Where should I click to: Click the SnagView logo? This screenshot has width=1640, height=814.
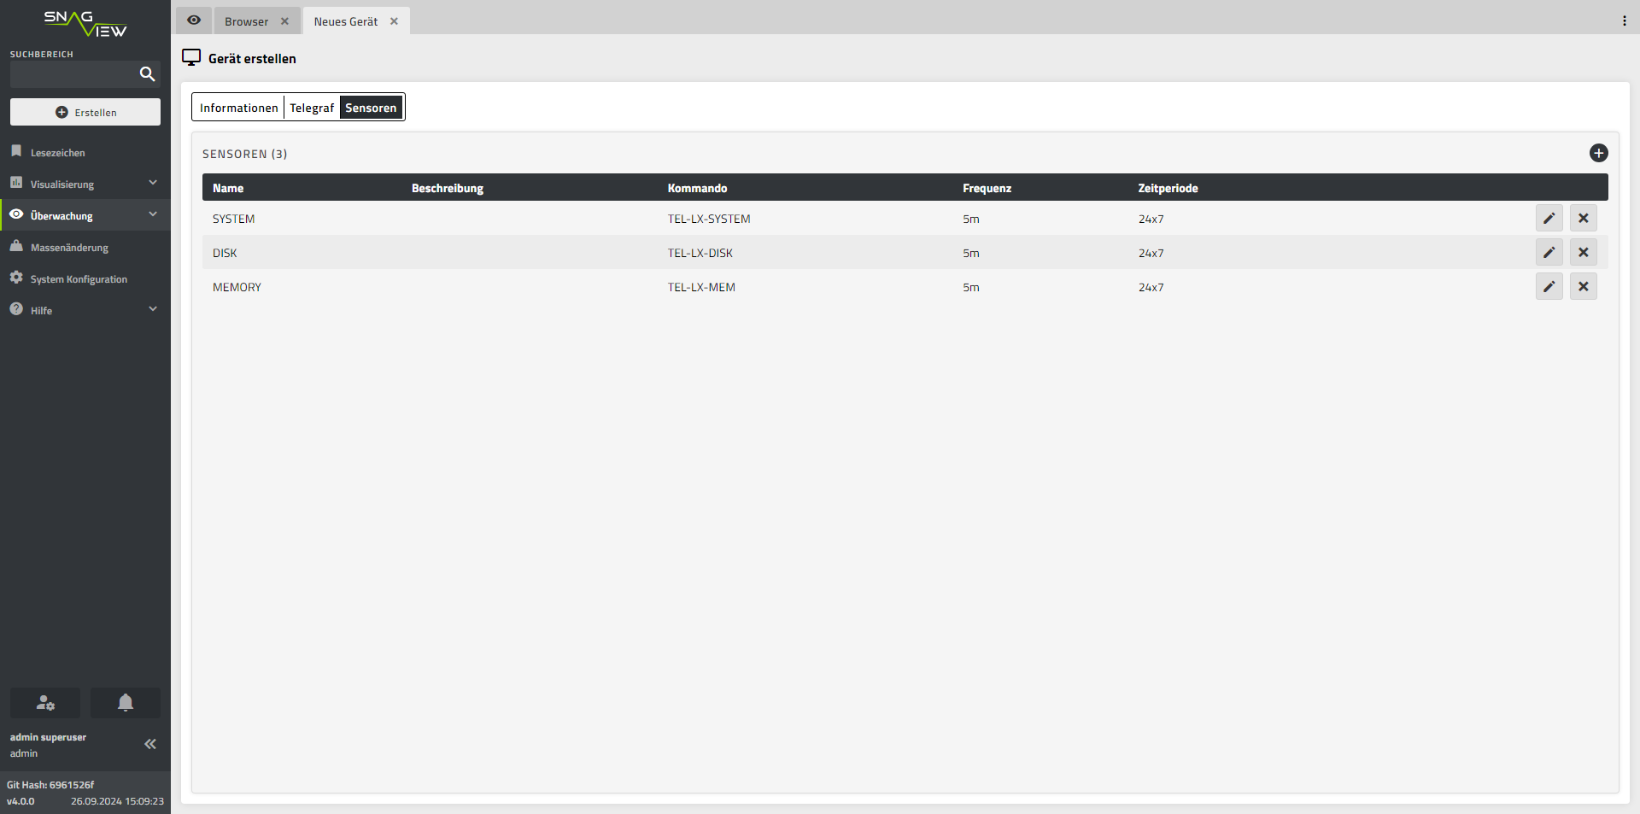85,23
